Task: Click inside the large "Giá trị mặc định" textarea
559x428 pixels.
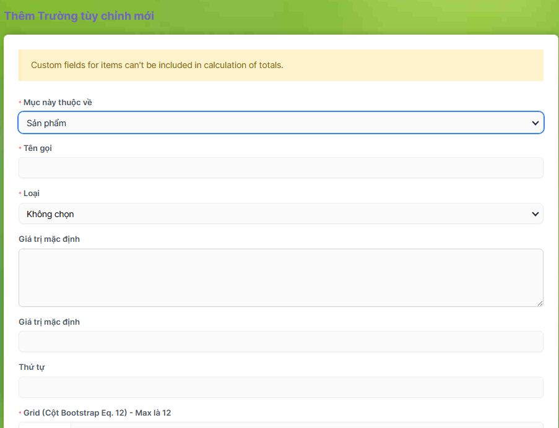Action: [280, 277]
